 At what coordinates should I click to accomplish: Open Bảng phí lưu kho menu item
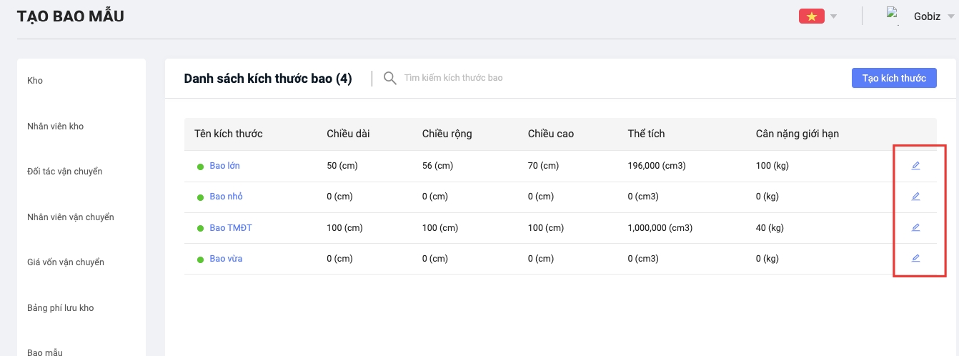60,308
